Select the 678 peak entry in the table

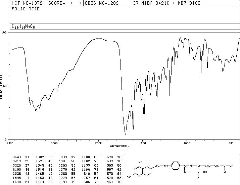pos(114,157)
